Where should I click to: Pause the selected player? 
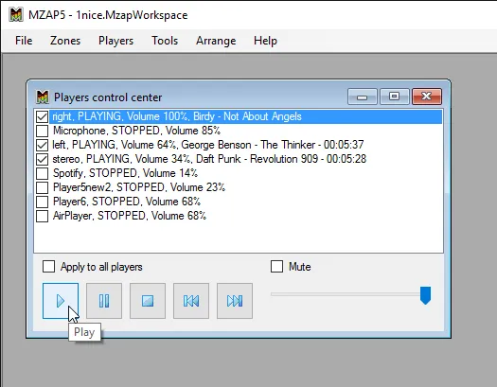point(104,301)
